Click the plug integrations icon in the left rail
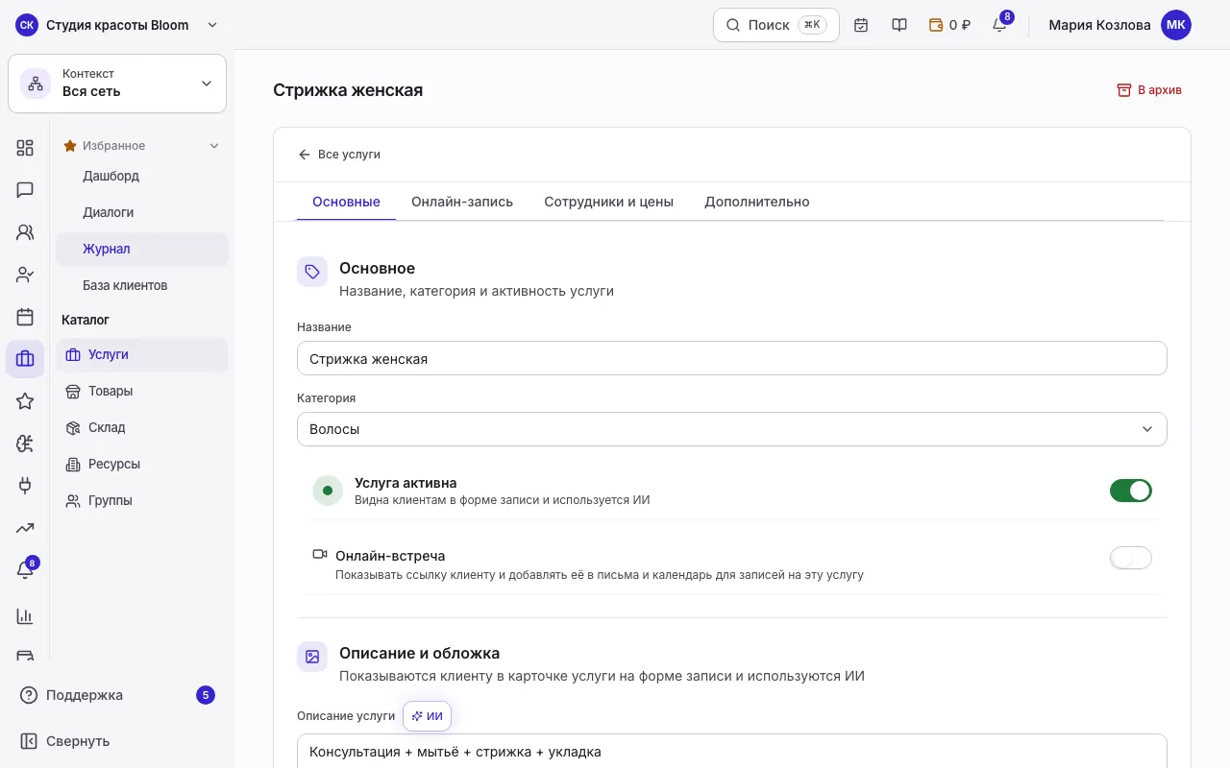This screenshot has width=1230, height=768. pyautogui.click(x=25, y=486)
